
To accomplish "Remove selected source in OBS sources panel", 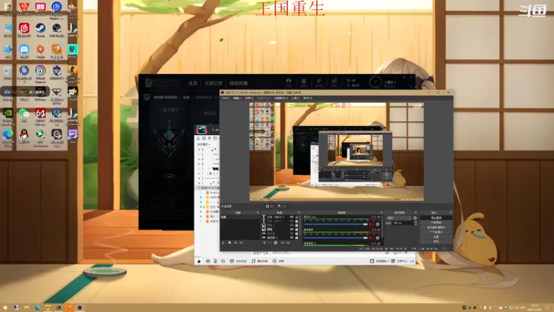I will [x=270, y=243].
